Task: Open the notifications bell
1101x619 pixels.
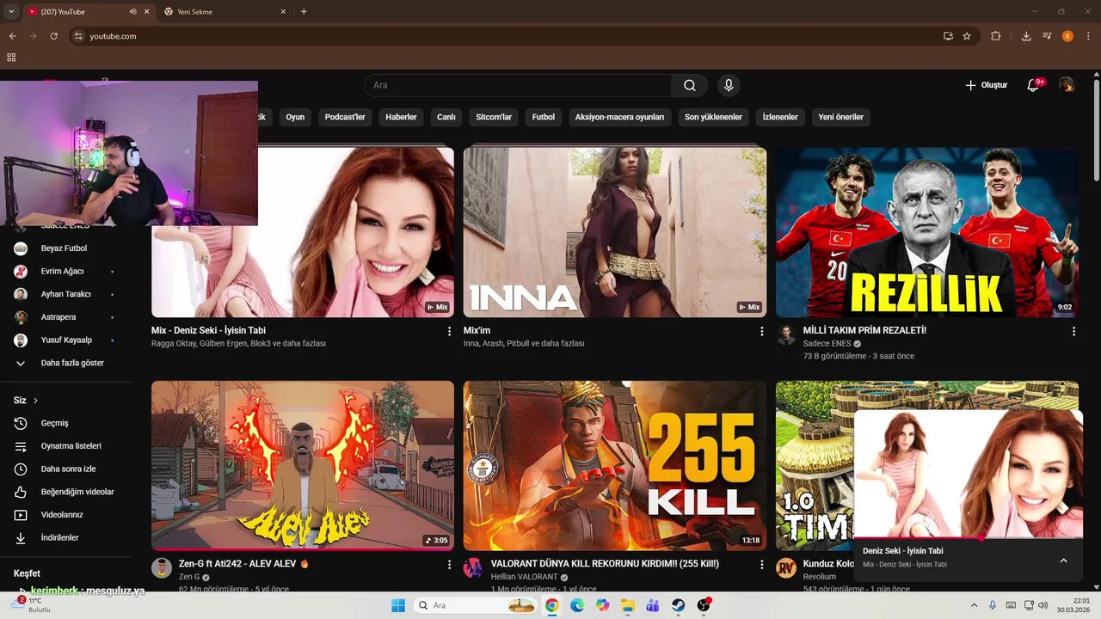Action: tap(1035, 85)
